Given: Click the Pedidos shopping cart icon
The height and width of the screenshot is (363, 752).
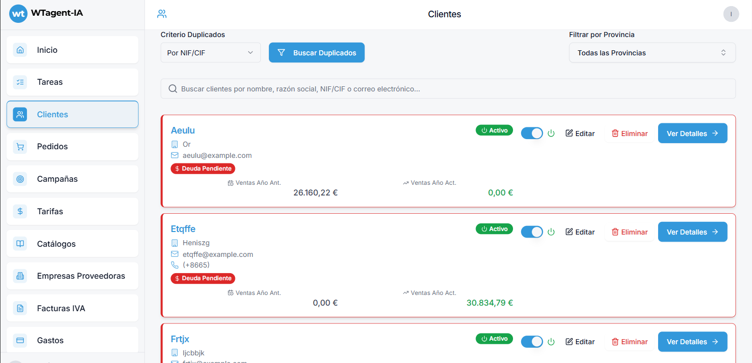Looking at the screenshot, I should [x=20, y=147].
